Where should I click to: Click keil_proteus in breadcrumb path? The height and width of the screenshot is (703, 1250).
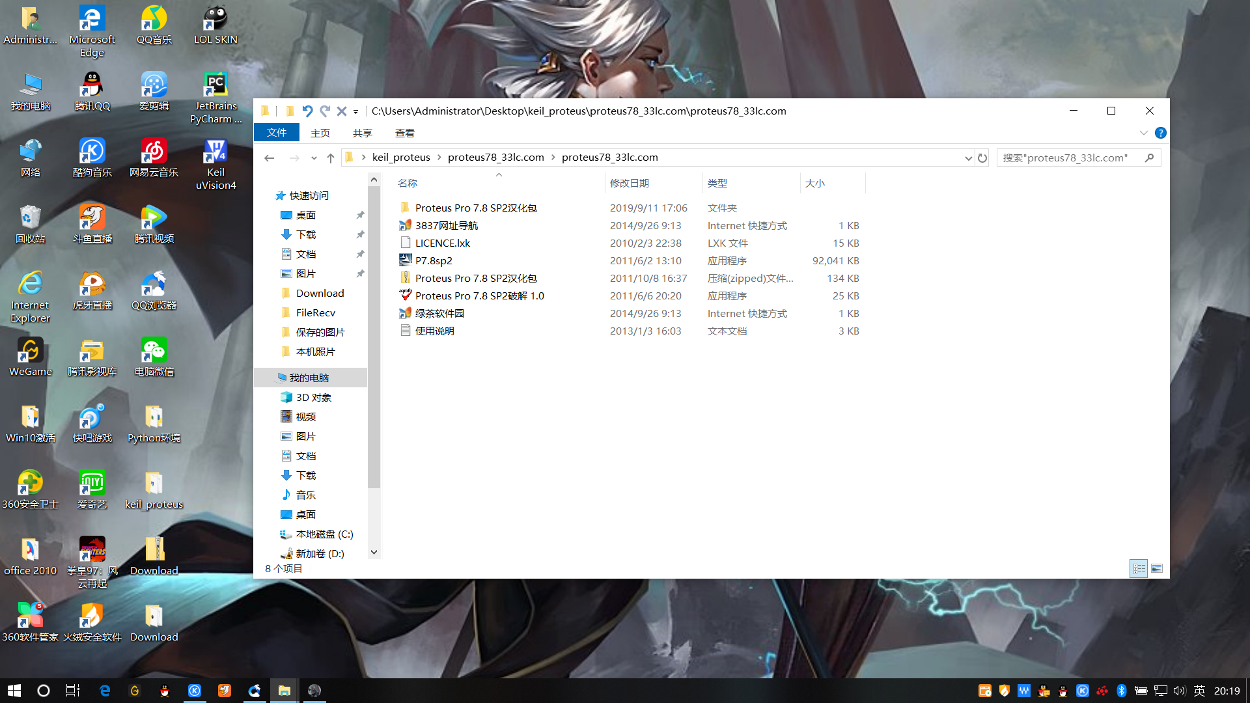point(401,158)
